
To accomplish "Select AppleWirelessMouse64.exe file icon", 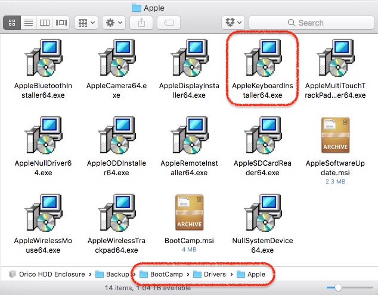I will (x=44, y=213).
